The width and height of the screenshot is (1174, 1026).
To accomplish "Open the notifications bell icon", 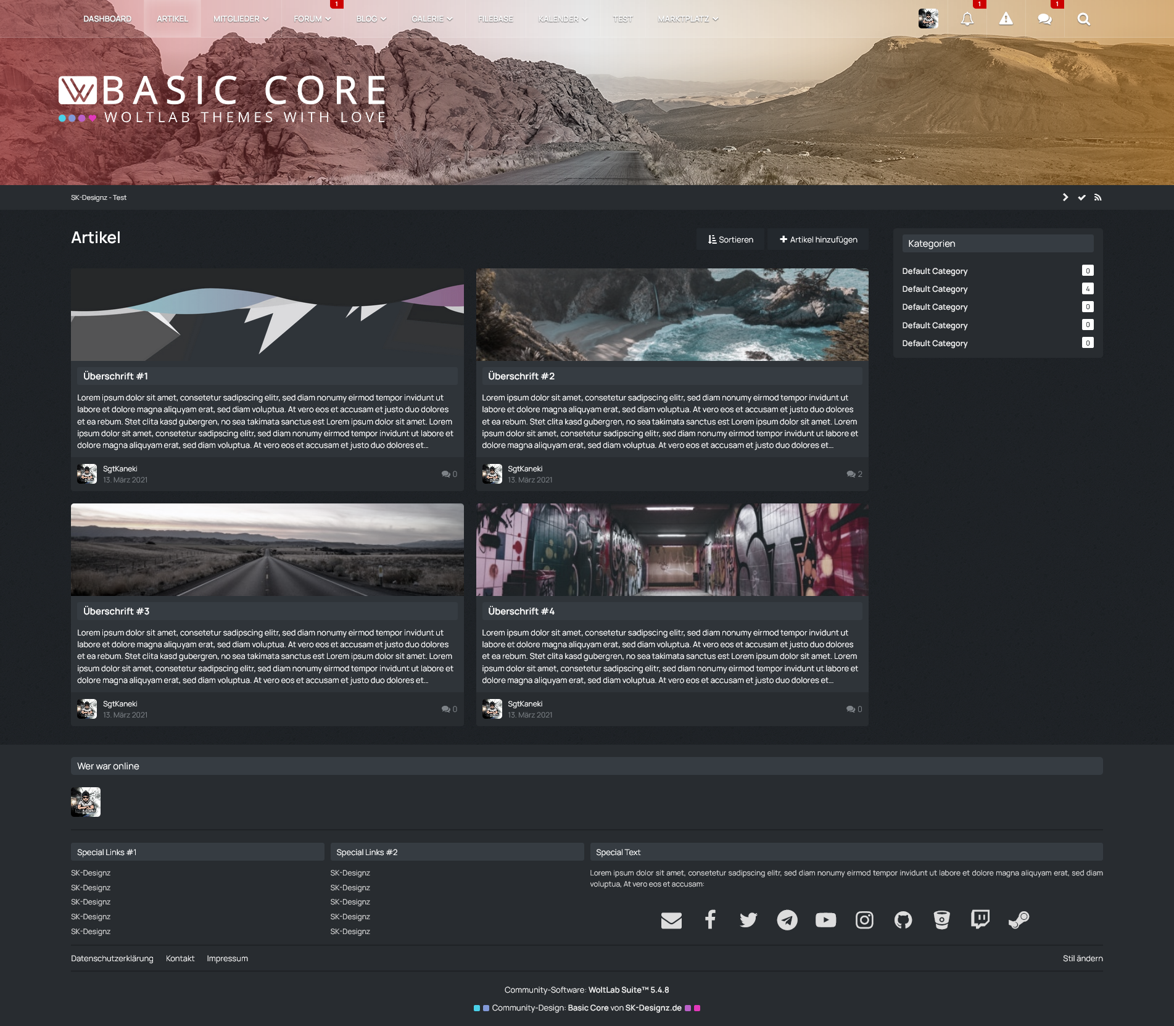I will pyautogui.click(x=967, y=19).
